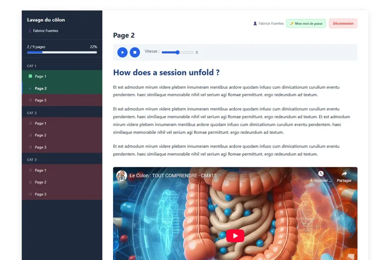Click the blue play audio button
The width and height of the screenshot is (390, 260).
[122, 53]
